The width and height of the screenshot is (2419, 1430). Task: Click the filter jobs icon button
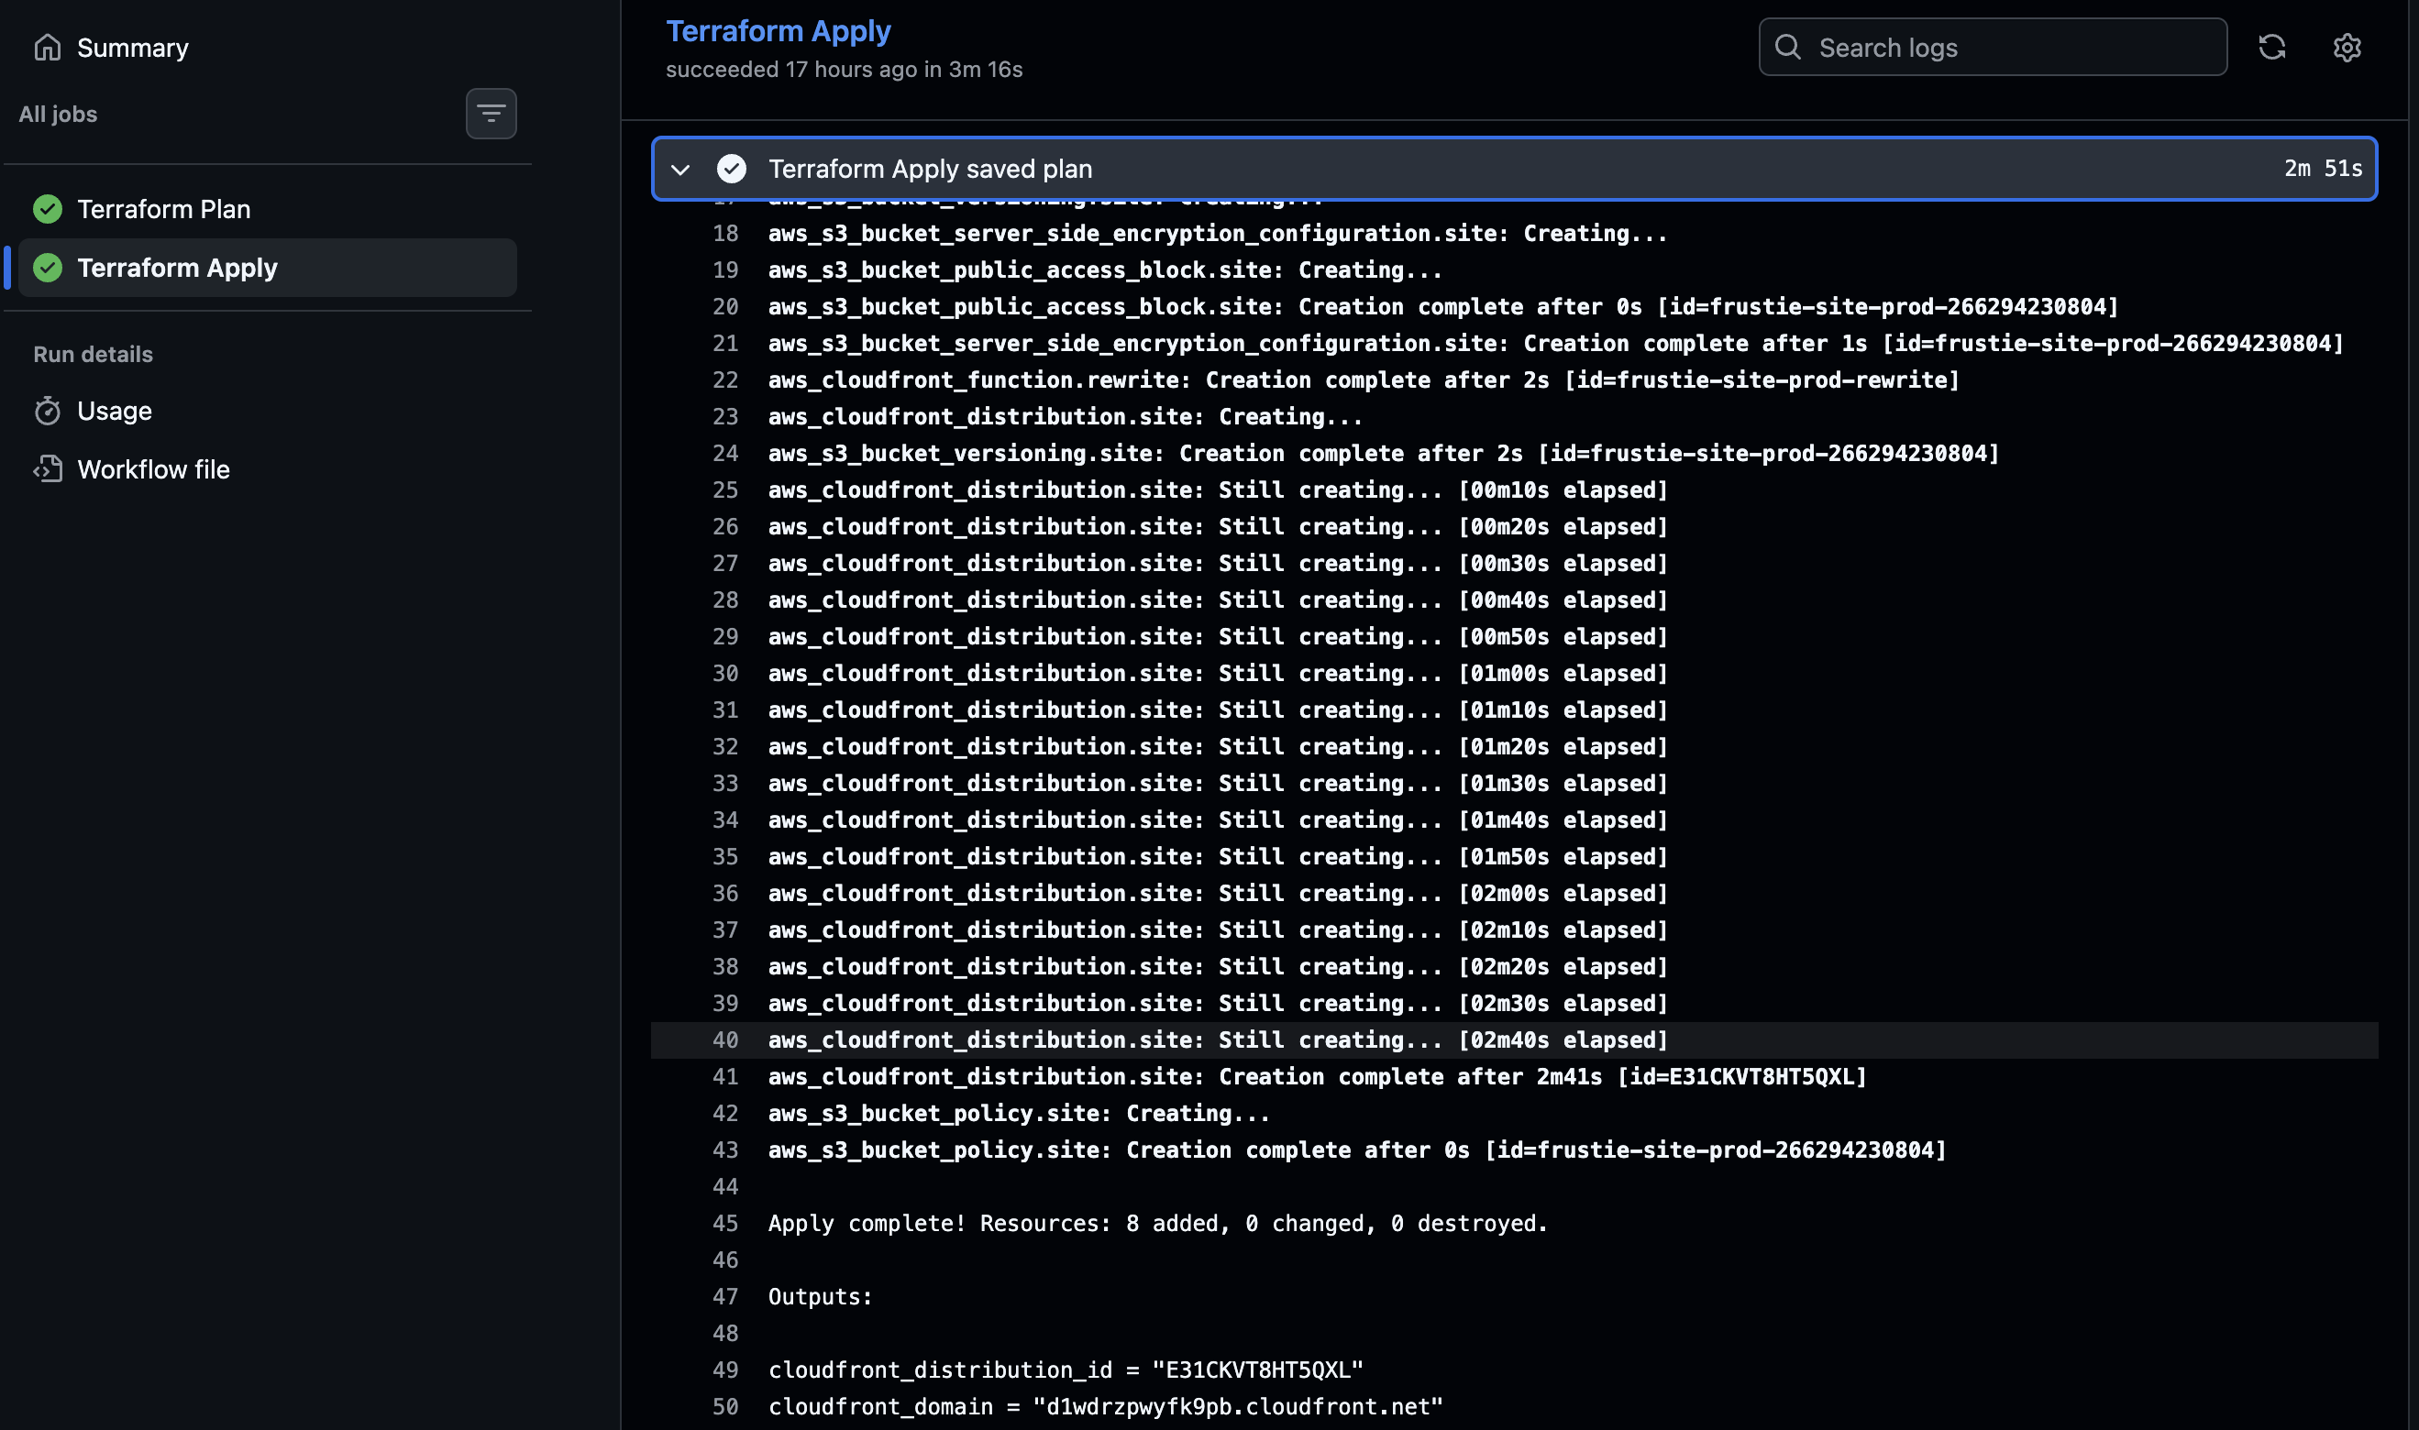tap(491, 114)
